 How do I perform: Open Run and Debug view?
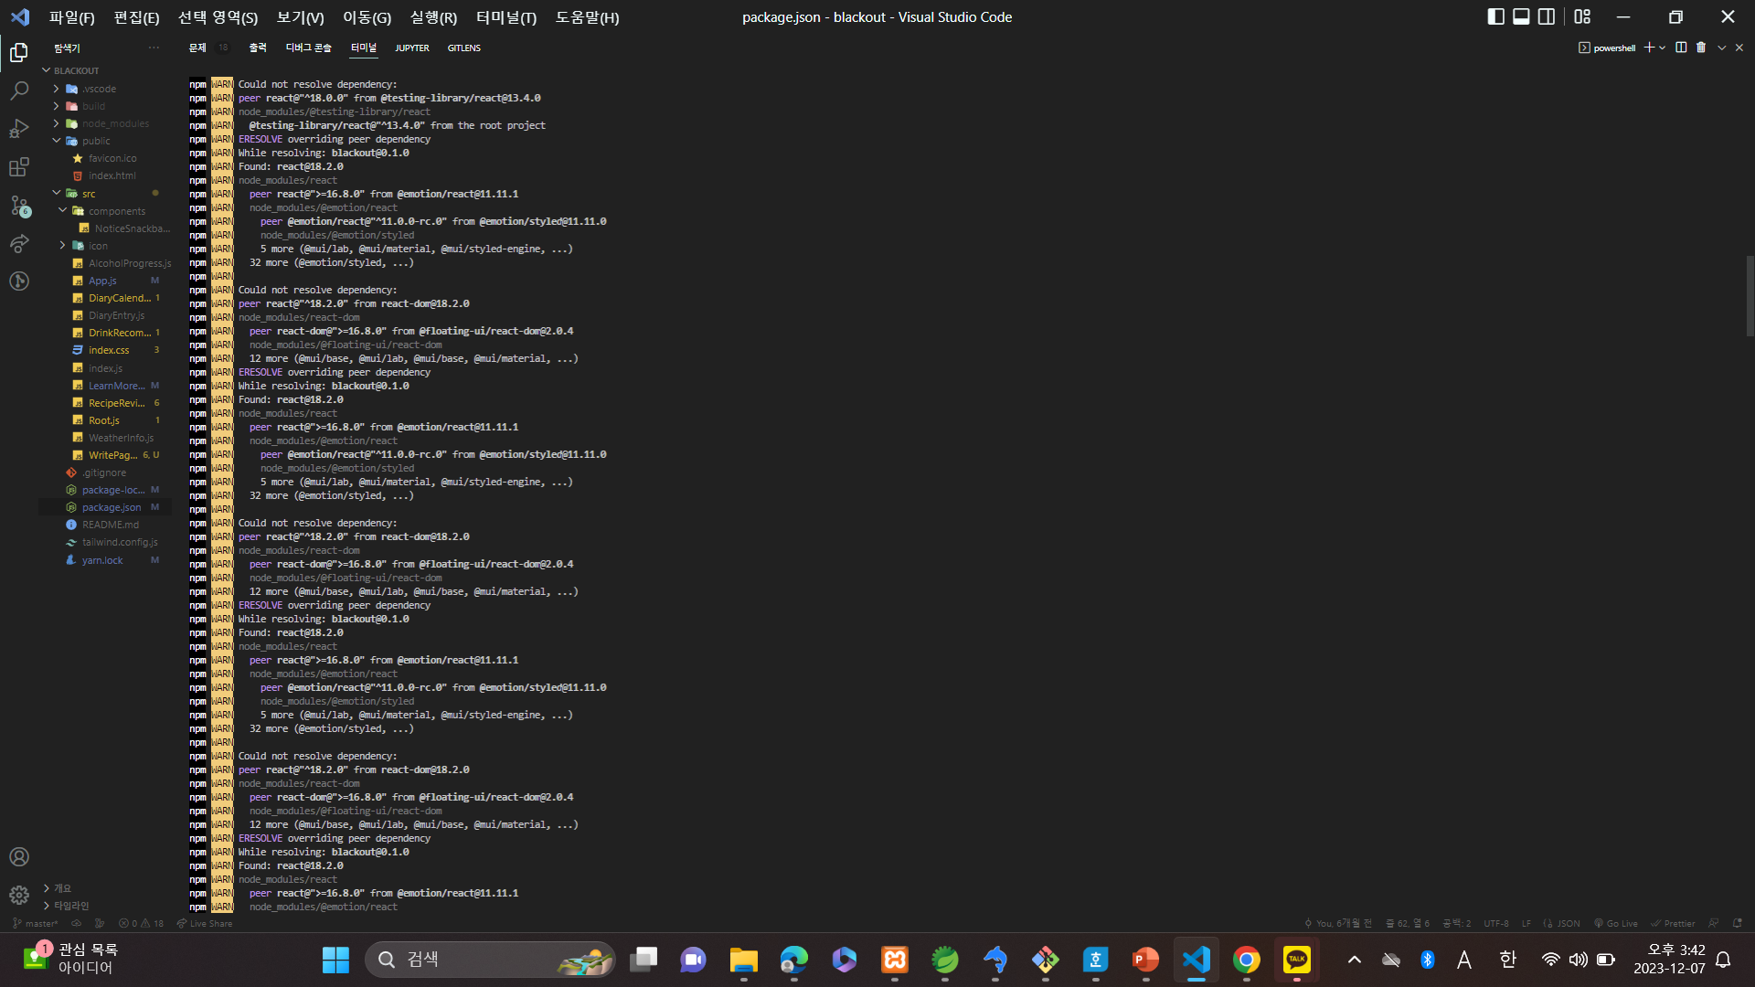19,129
